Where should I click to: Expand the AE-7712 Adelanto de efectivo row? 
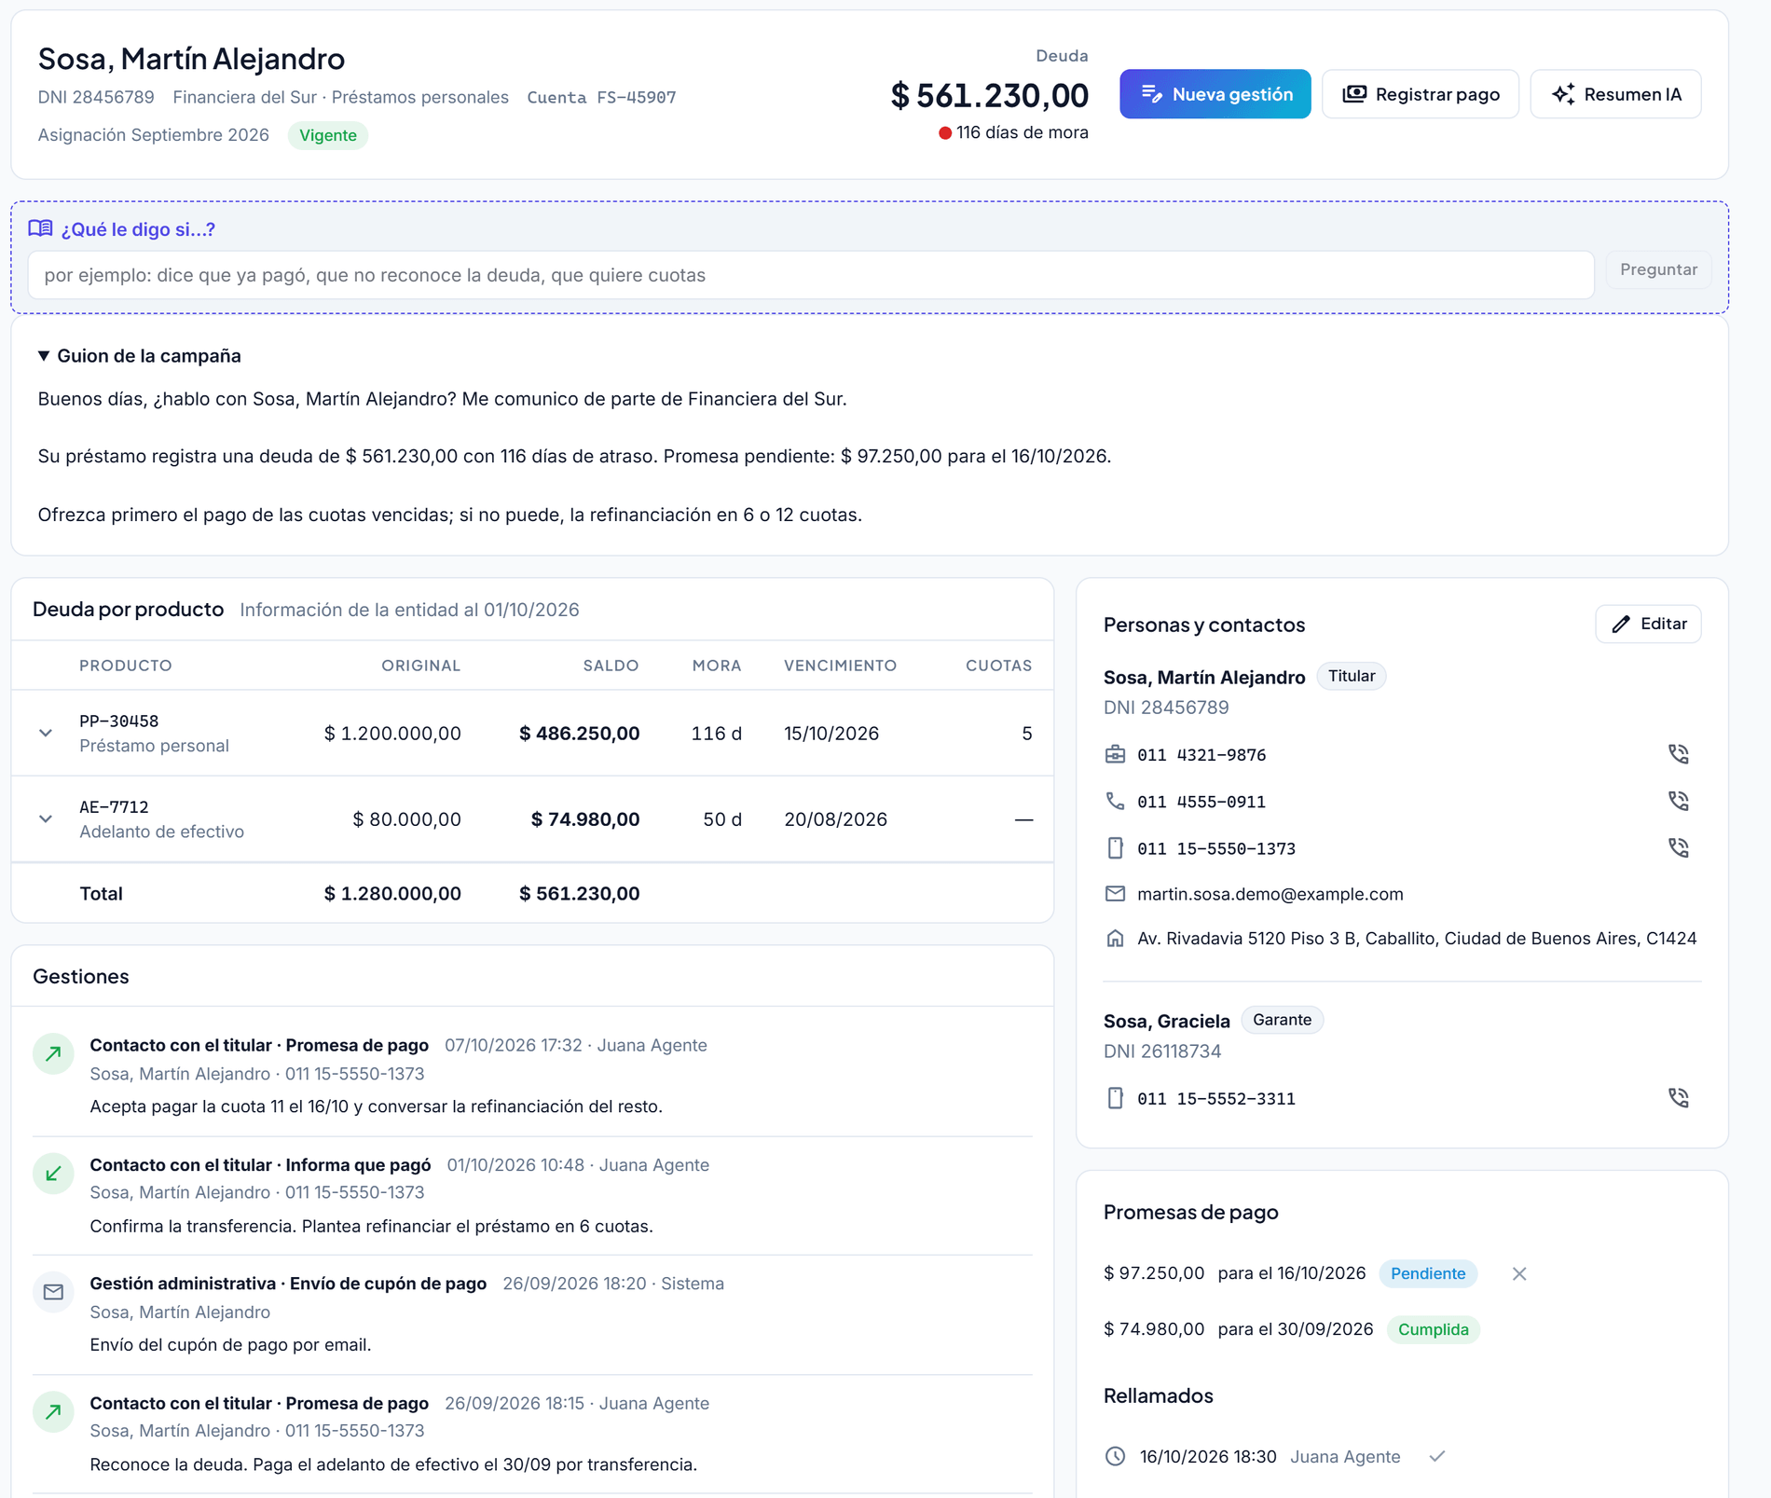[x=46, y=819]
